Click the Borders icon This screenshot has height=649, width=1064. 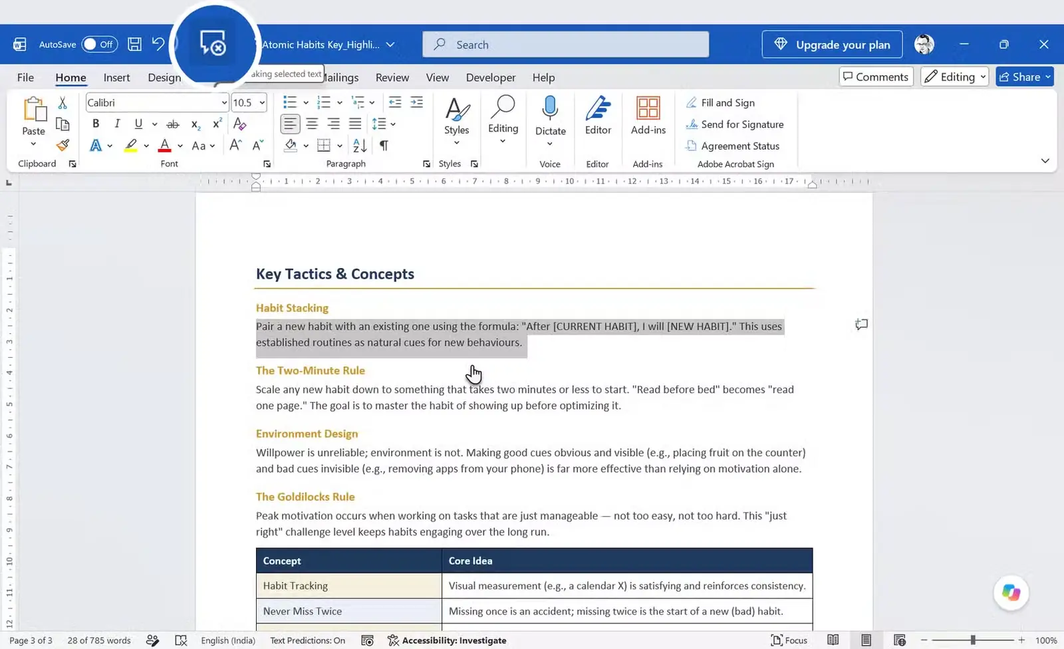324,145
